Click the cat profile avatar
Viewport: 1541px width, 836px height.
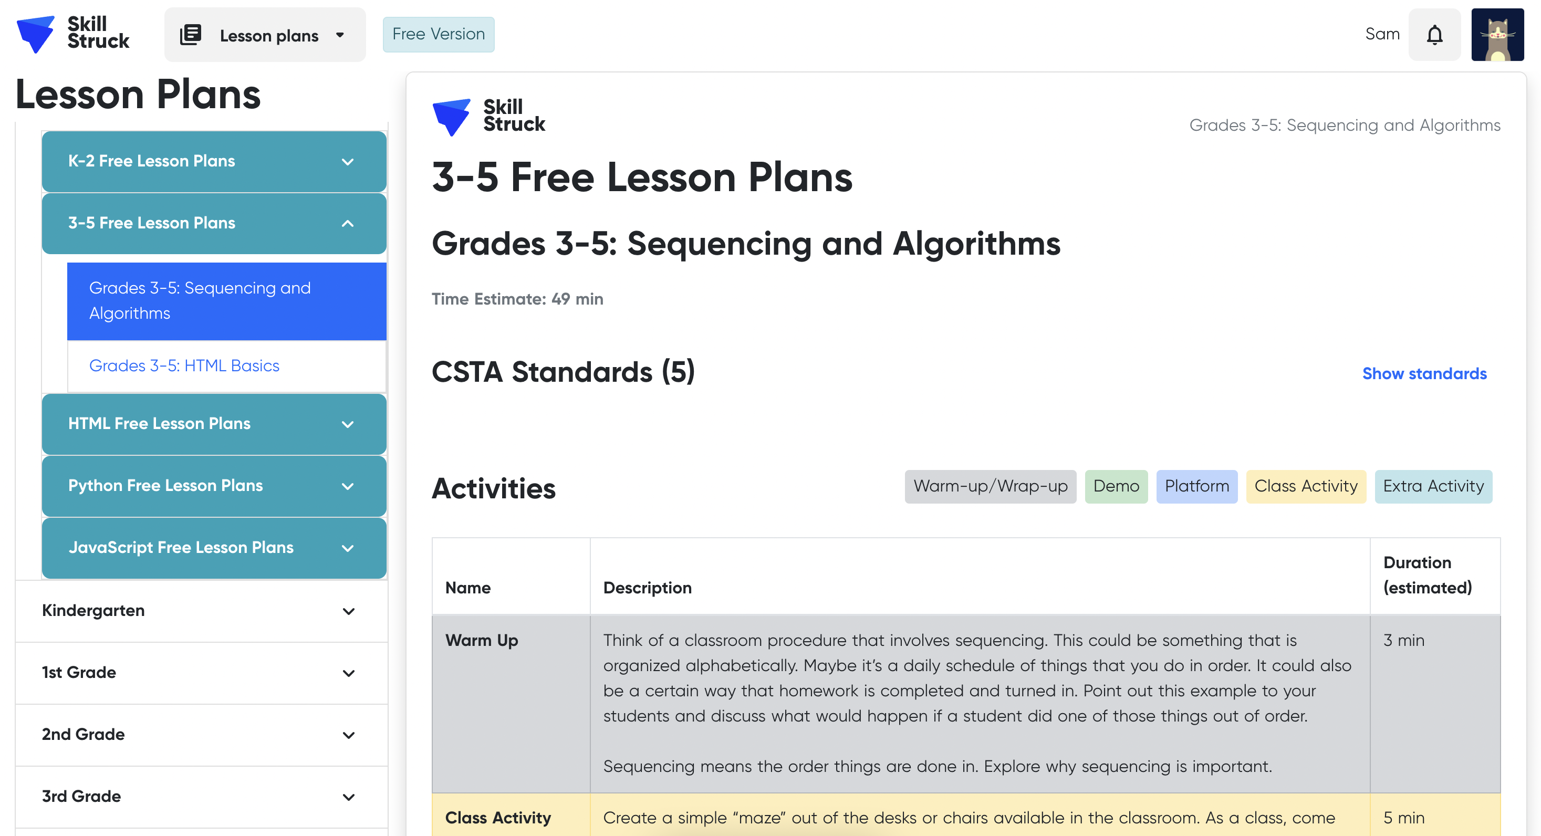point(1497,35)
